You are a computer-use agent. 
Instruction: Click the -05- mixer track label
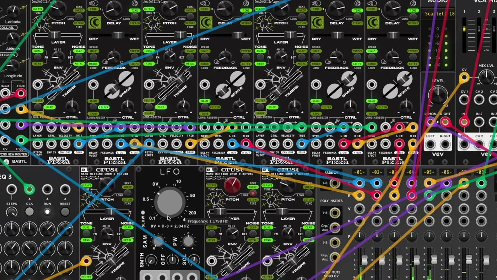click(429, 172)
